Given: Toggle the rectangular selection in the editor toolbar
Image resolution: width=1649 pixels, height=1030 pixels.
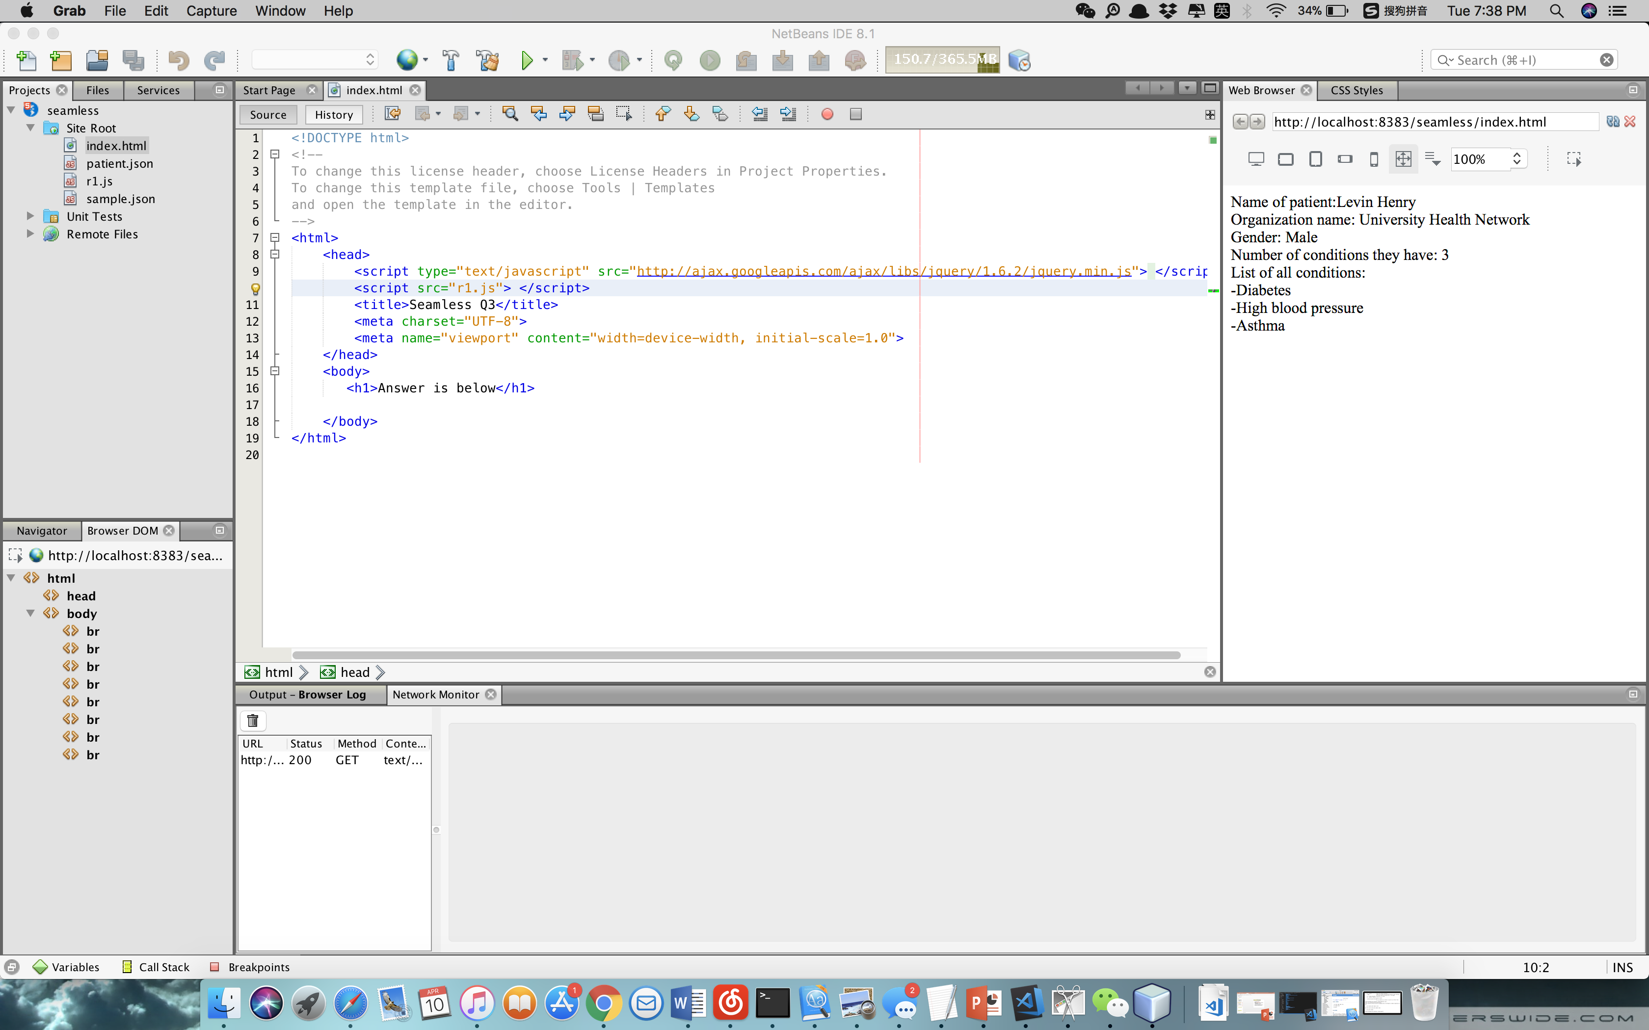Looking at the screenshot, I should point(623,114).
